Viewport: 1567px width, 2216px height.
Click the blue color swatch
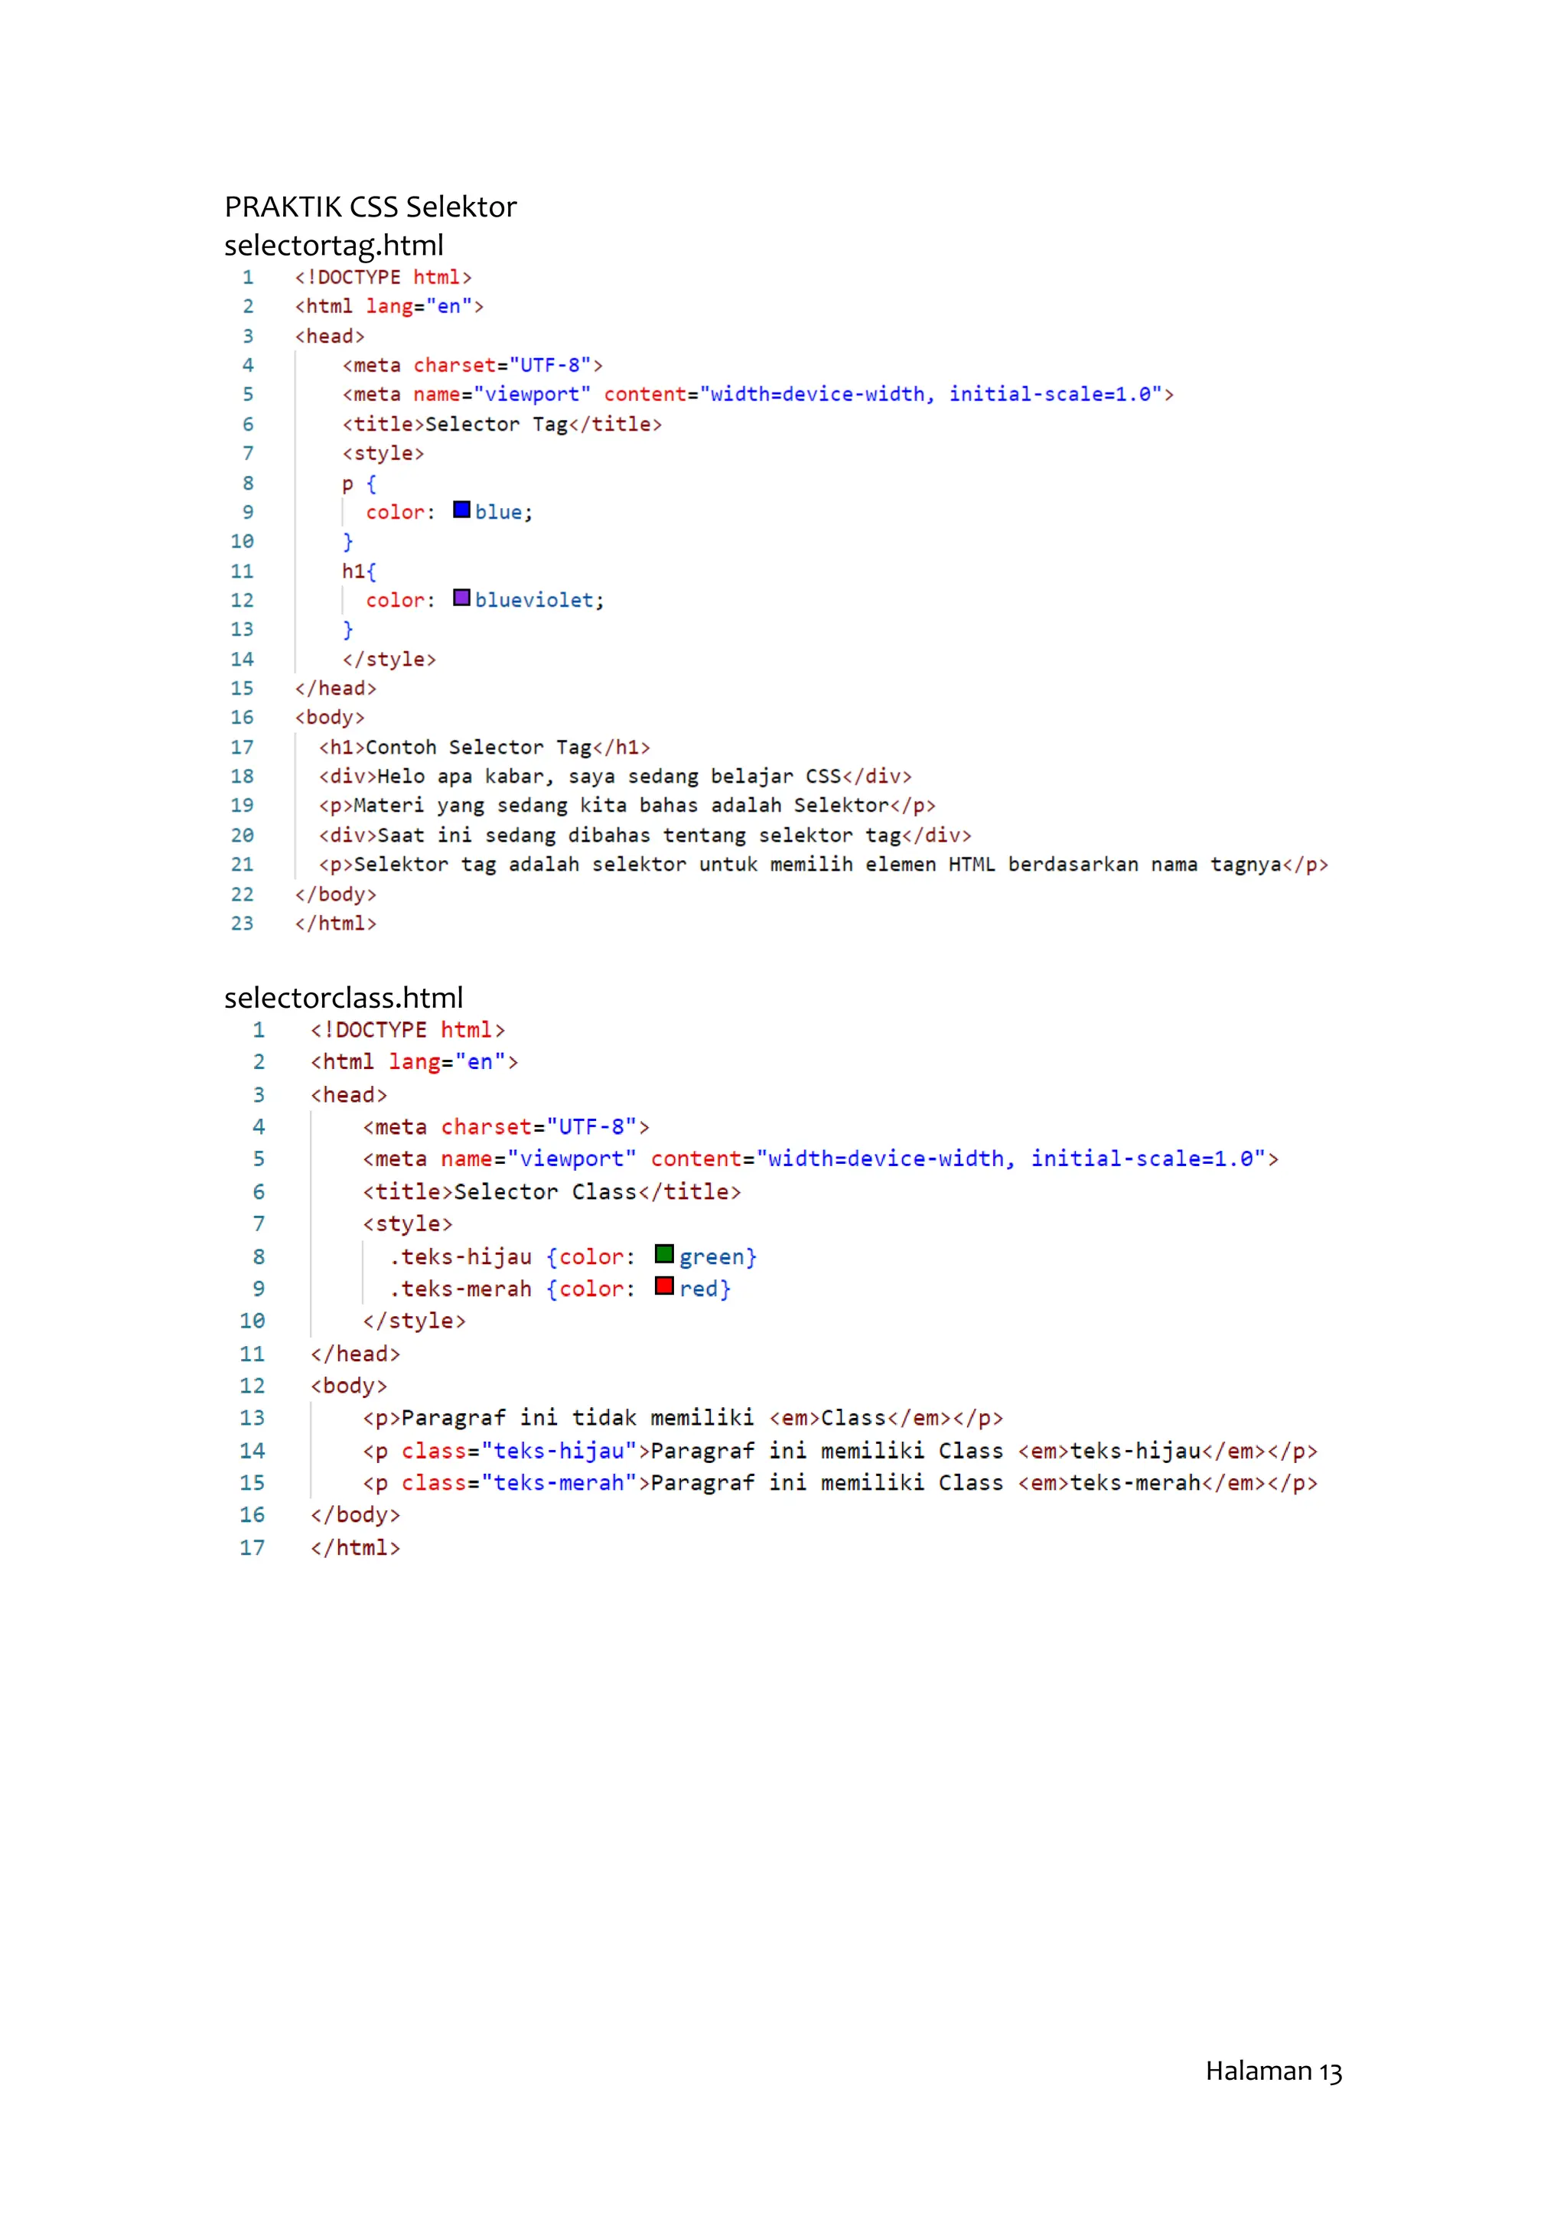(x=461, y=510)
